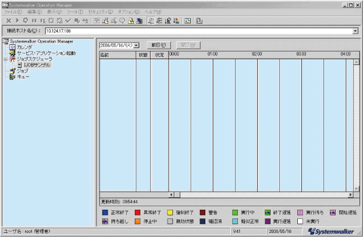Click in the host name field 10.124.17.186

(198, 31)
